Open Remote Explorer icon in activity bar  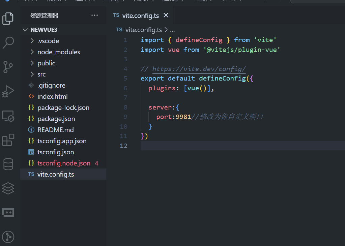(8, 116)
